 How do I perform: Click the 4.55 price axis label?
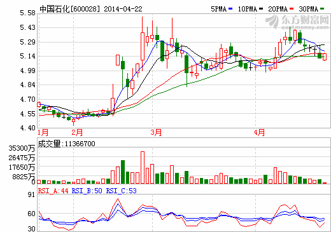point(28,114)
